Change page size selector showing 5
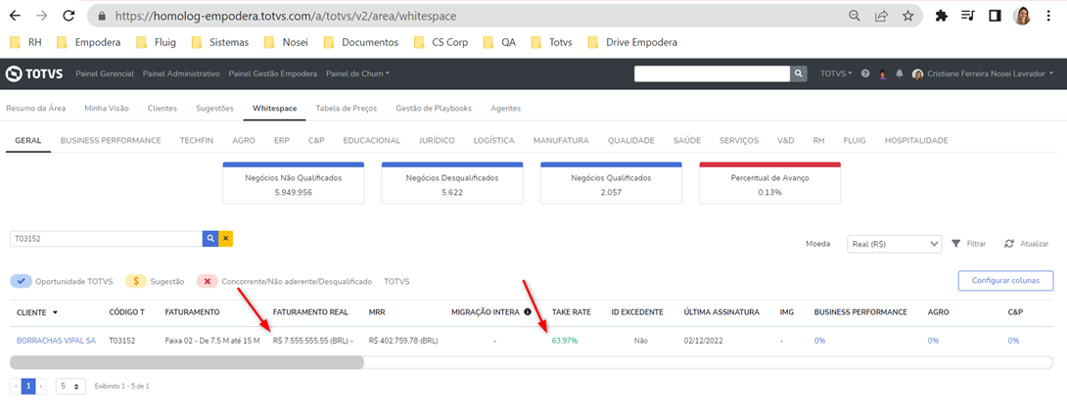This screenshot has height=419, width=1067. (x=70, y=386)
